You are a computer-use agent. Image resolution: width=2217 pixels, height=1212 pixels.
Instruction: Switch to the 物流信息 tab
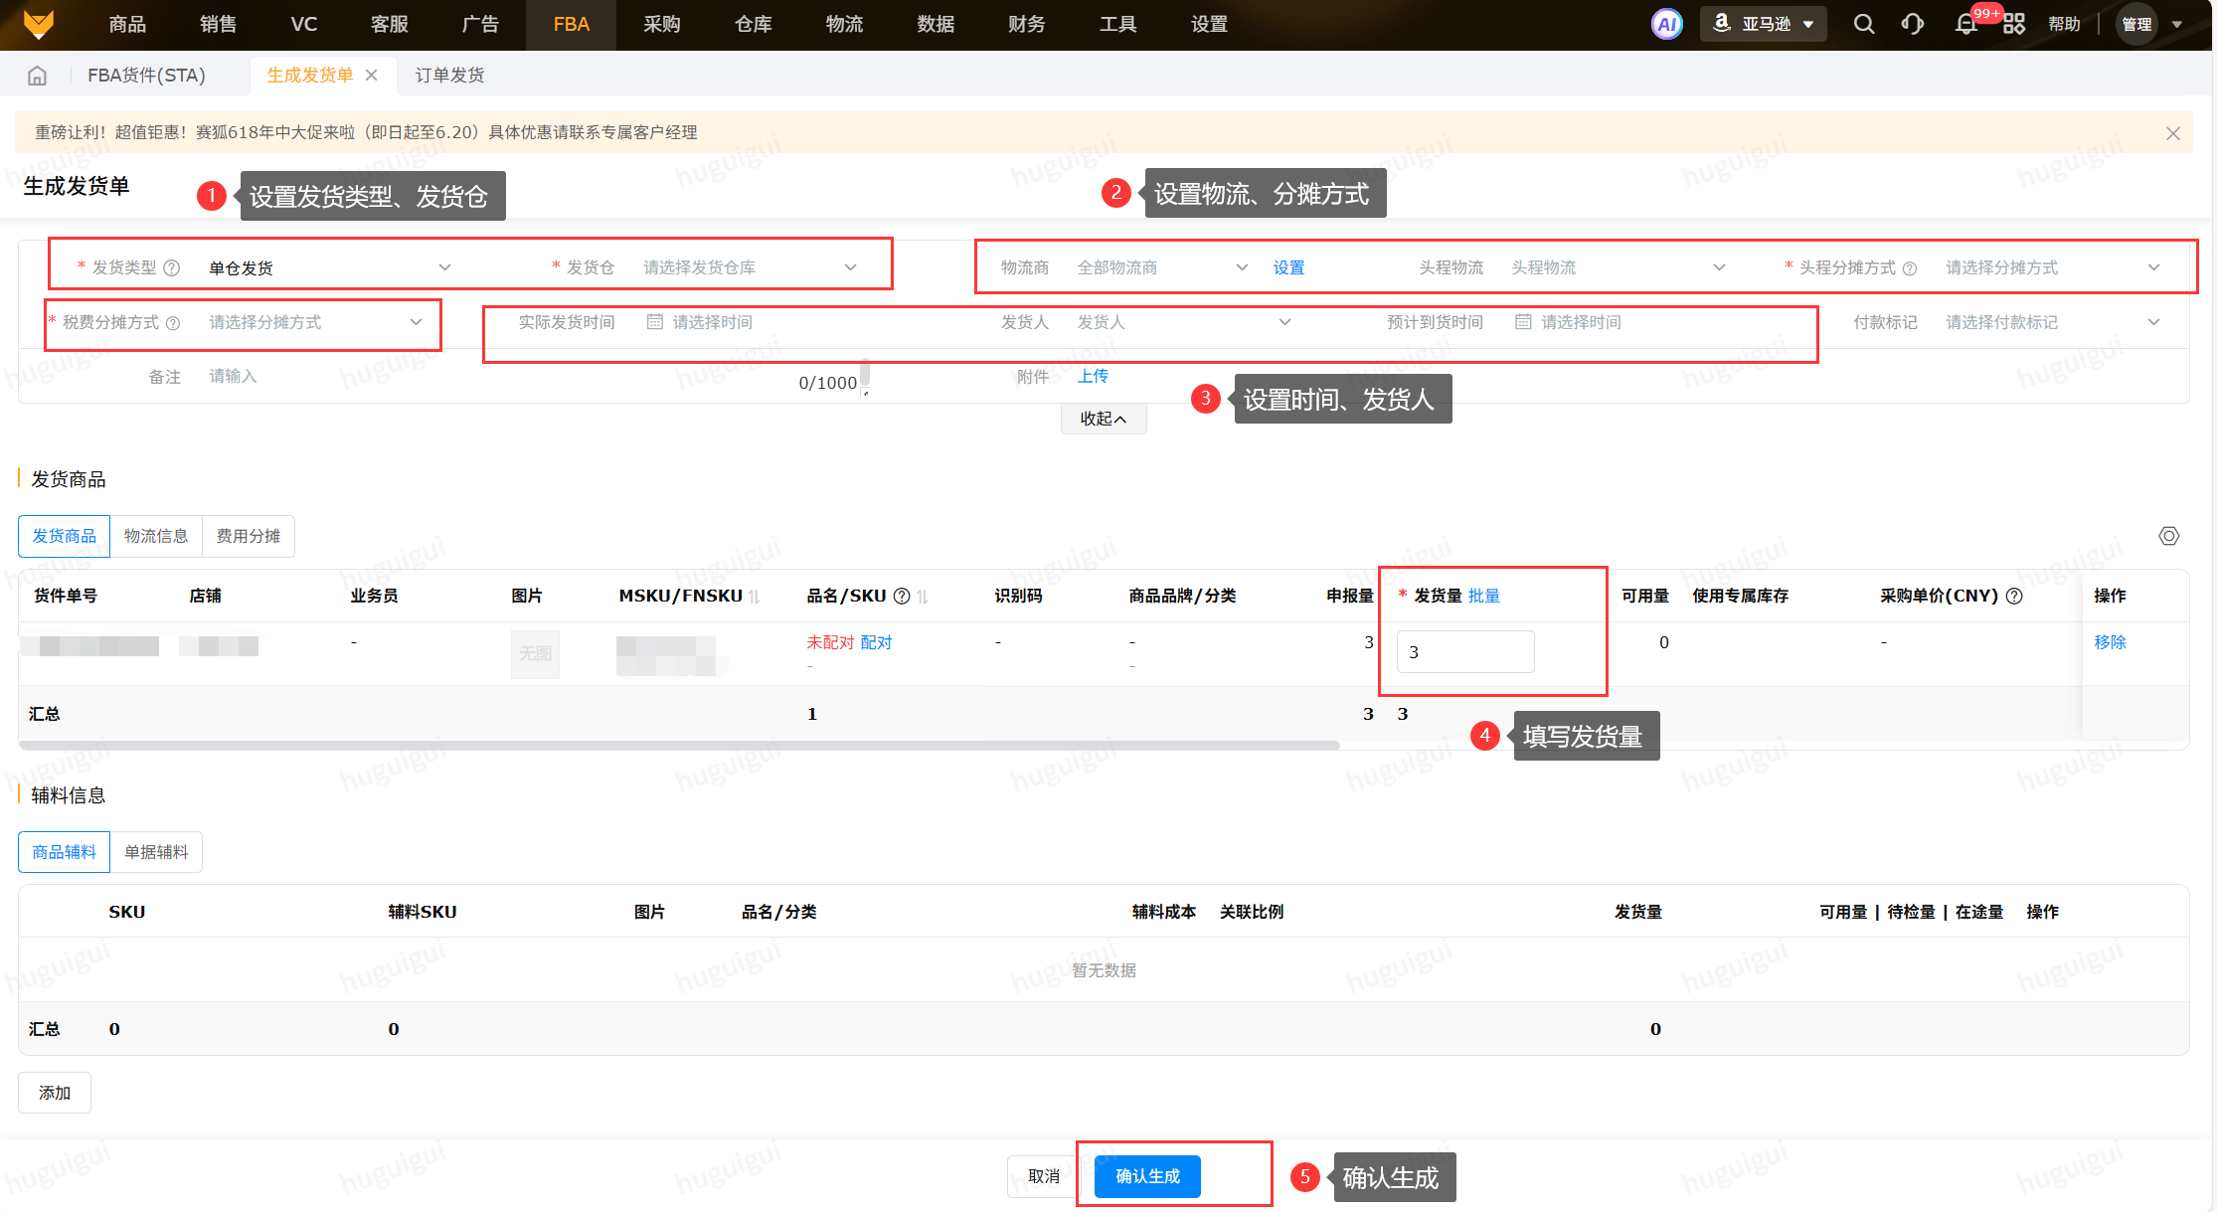coord(156,536)
